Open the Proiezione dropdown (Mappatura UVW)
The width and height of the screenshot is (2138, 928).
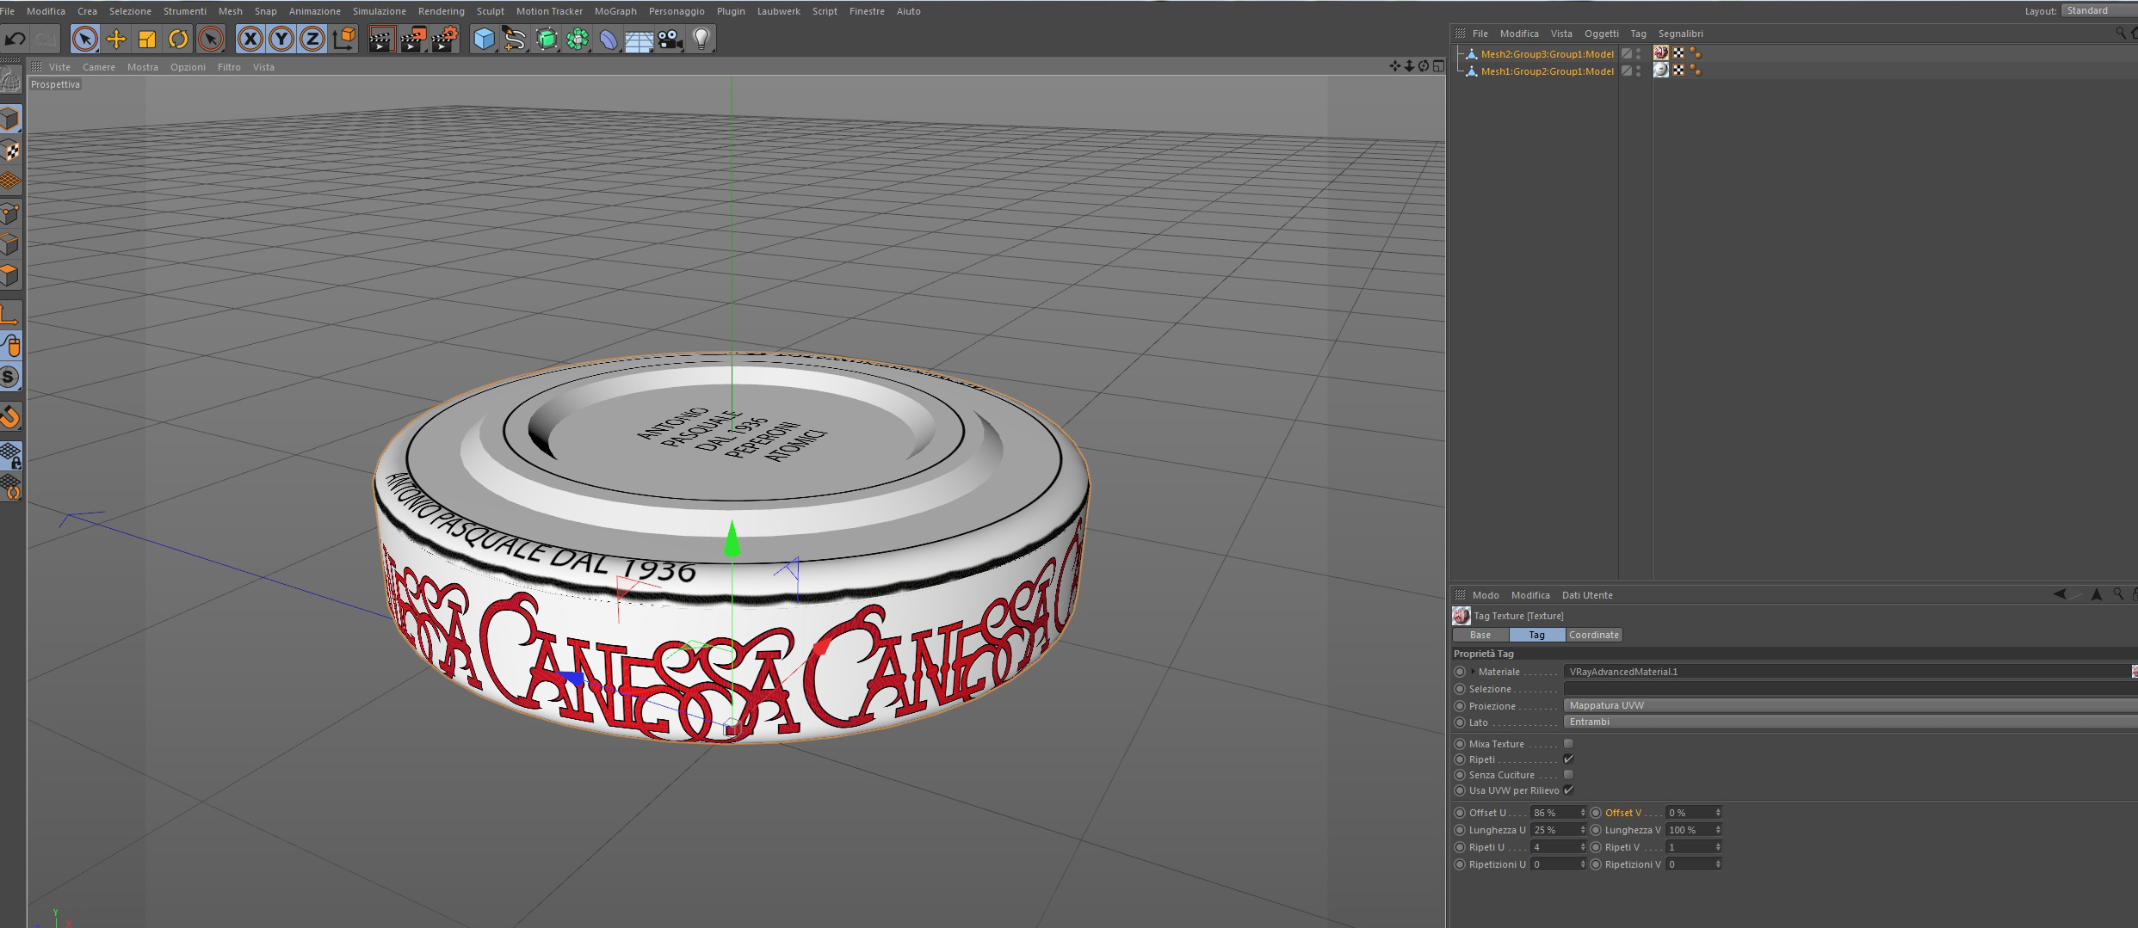click(x=1851, y=705)
